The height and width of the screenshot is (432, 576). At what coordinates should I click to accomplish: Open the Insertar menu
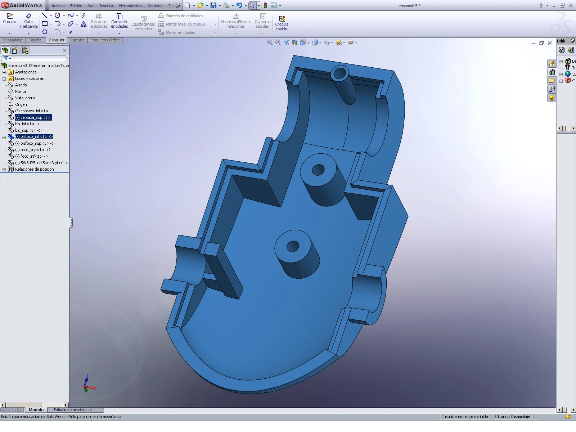(106, 6)
